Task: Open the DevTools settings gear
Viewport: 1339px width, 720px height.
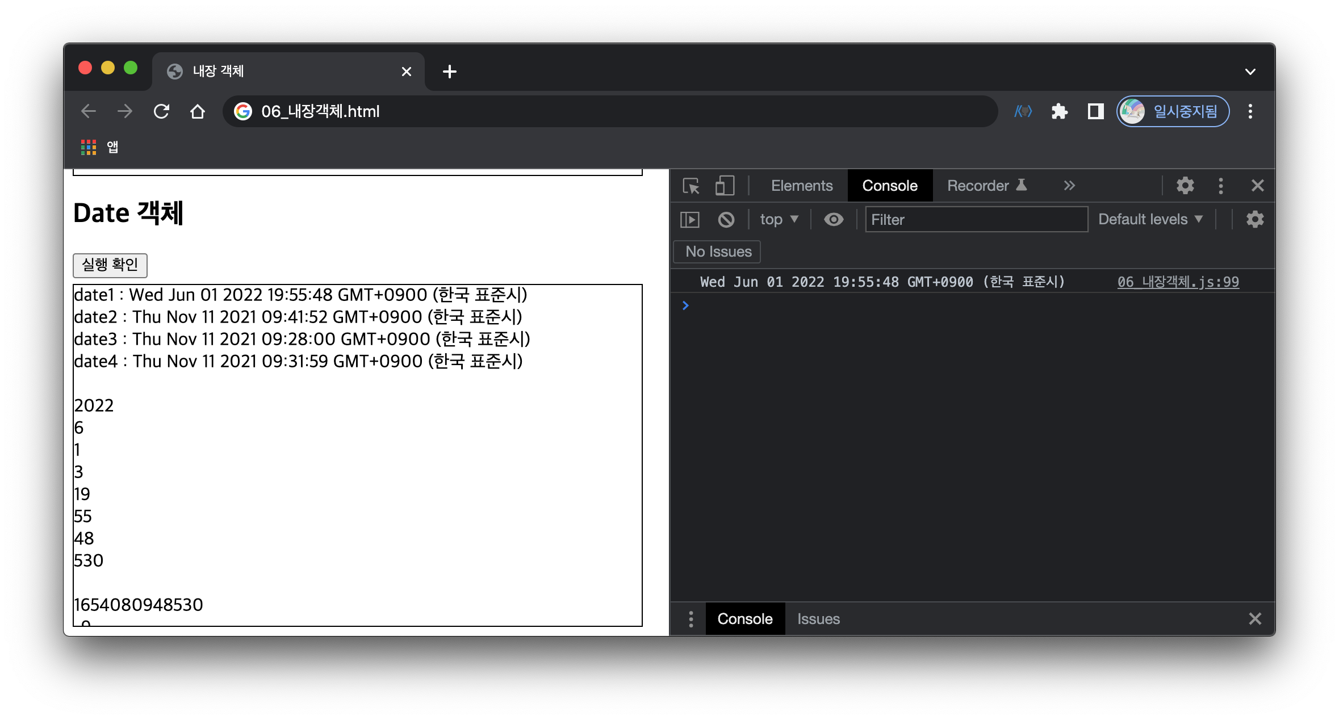Action: tap(1185, 186)
